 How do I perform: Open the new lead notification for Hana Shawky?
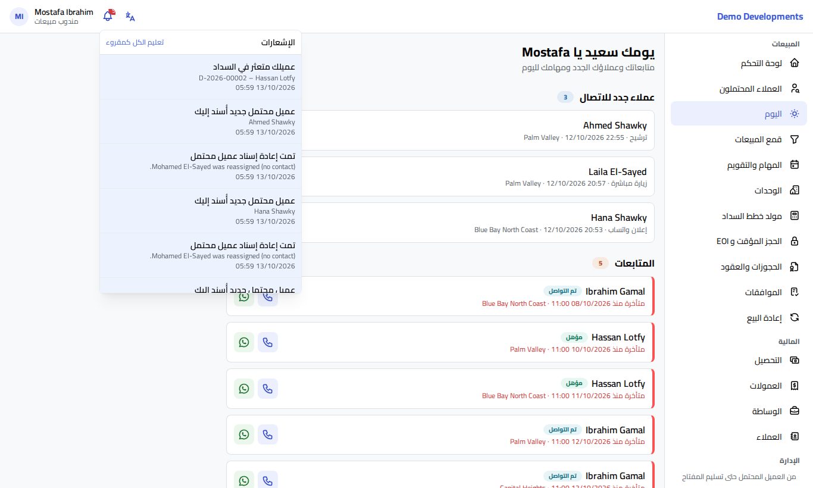coord(201,211)
